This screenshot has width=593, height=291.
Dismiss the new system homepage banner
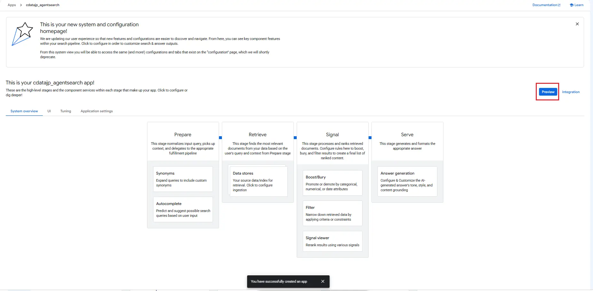[577, 24]
